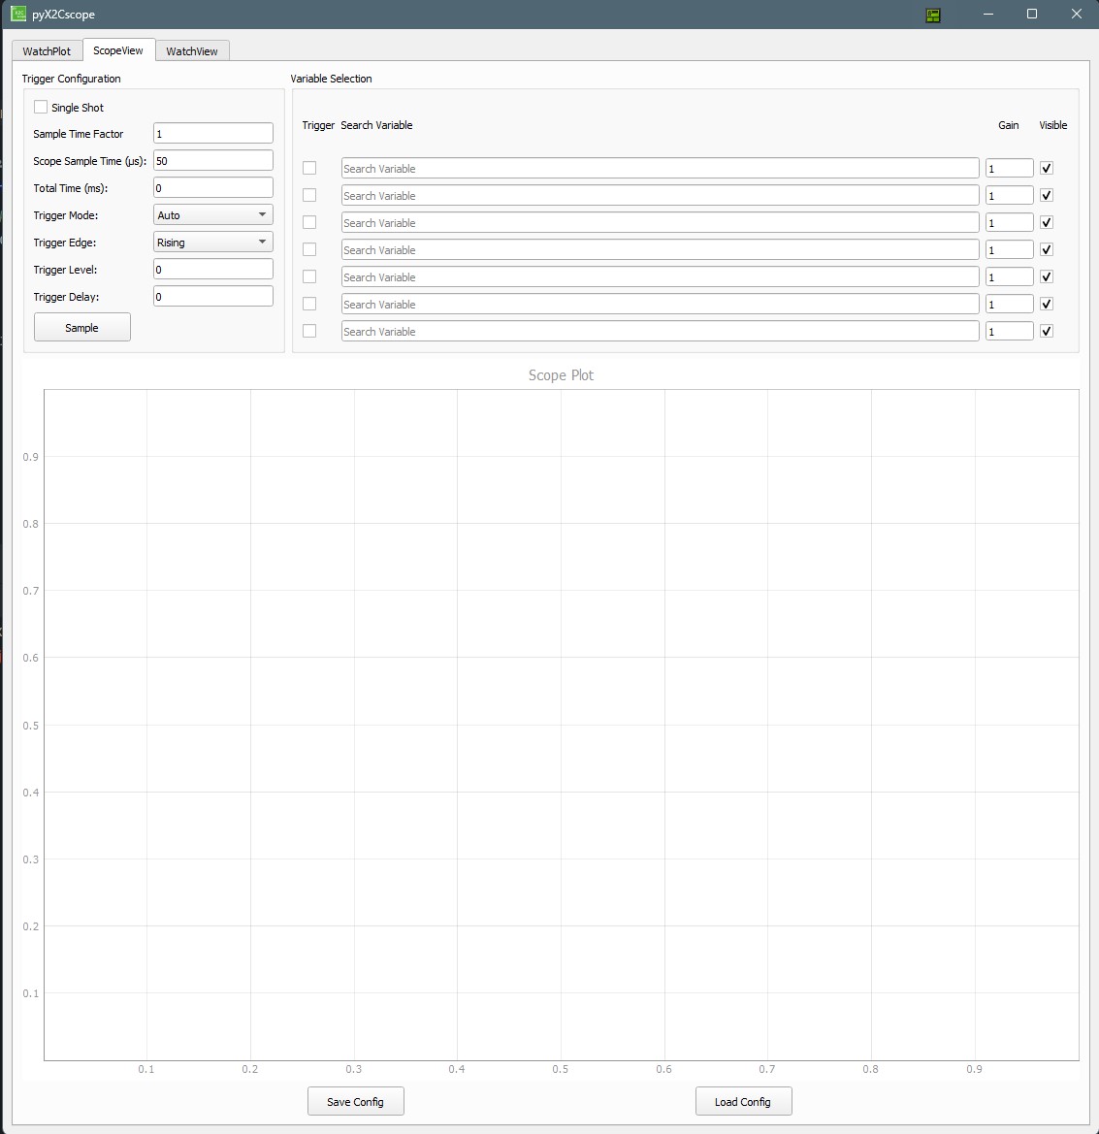The image size is (1099, 1134).
Task: Tick the Trigger checkbox in first variable row
Action: (x=309, y=168)
